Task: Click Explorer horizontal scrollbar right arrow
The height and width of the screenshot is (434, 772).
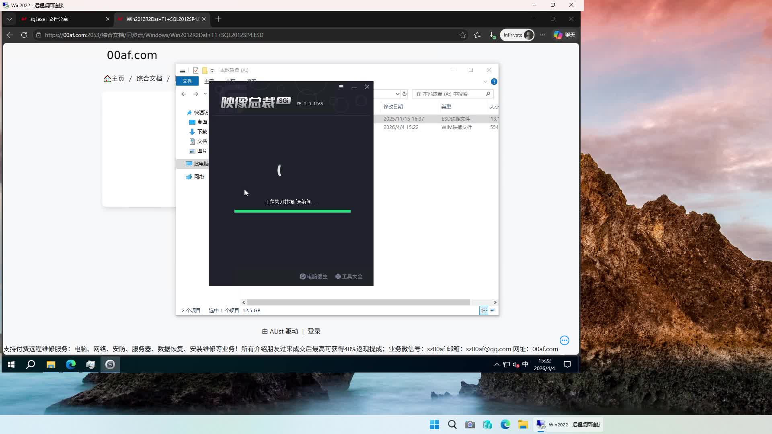Action: pos(495,302)
